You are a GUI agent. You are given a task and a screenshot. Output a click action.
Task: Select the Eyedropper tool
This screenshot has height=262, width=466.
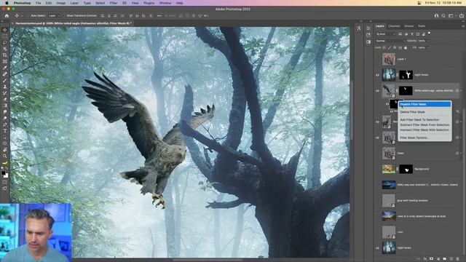click(x=5, y=68)
